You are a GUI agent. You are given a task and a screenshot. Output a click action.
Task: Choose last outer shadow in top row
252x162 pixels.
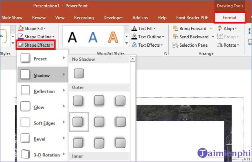pos(120,101)
